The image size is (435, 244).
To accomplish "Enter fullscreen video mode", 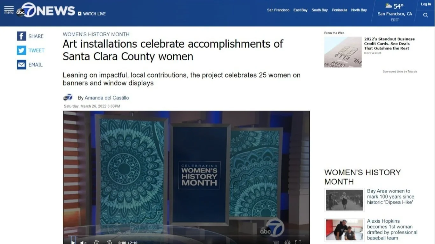I will click(x=298, y=242).
